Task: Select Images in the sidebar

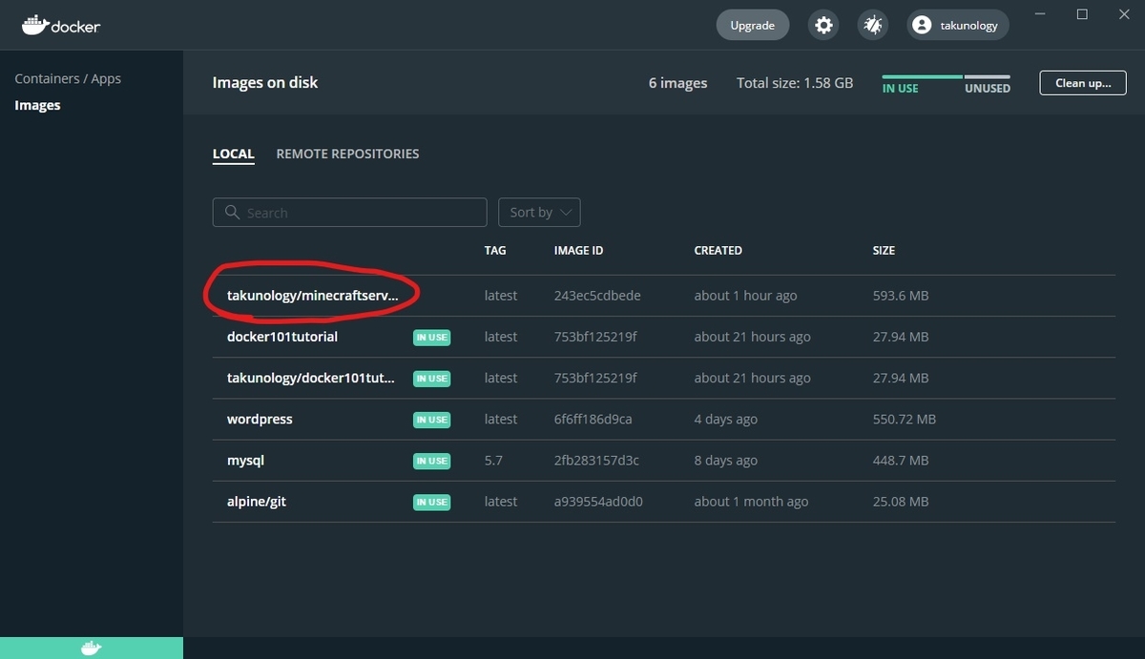Action: click(37, 105)
